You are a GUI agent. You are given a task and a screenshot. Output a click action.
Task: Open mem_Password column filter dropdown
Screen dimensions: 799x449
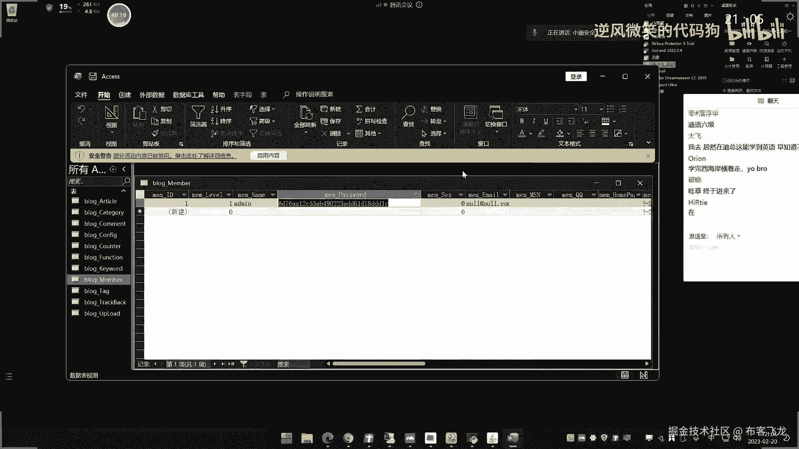[x=416, y=195]
